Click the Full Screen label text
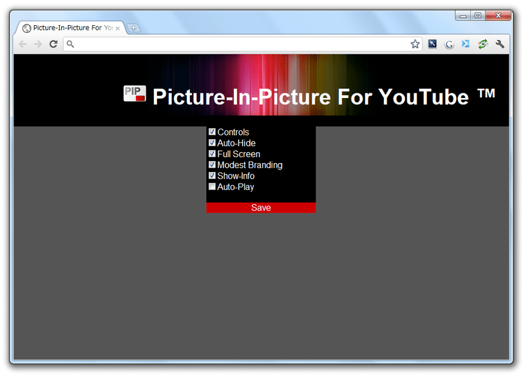Image resolution: width=525 pixels, height=375 pixels. click(239, 154)
